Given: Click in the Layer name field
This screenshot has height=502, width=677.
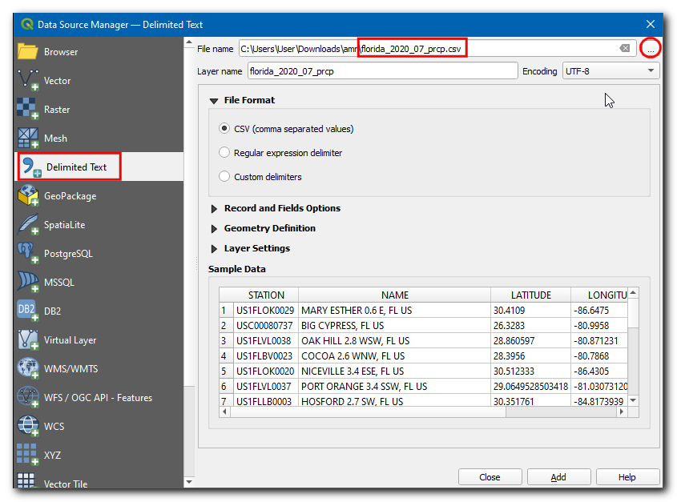Looking at the screenshot, I should pos(382,71).
